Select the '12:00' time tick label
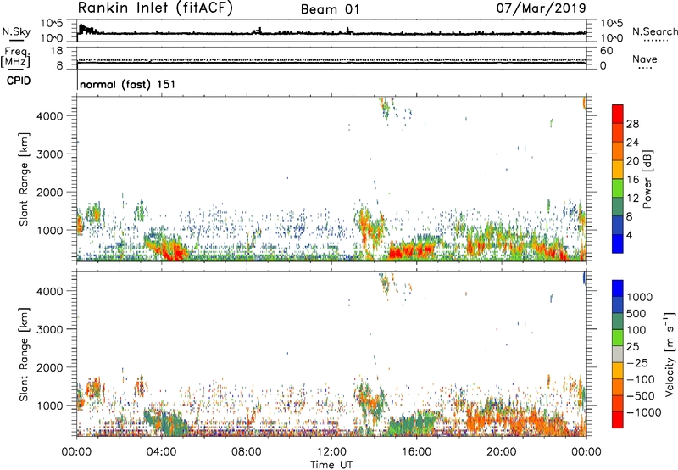 pos(331,452)
